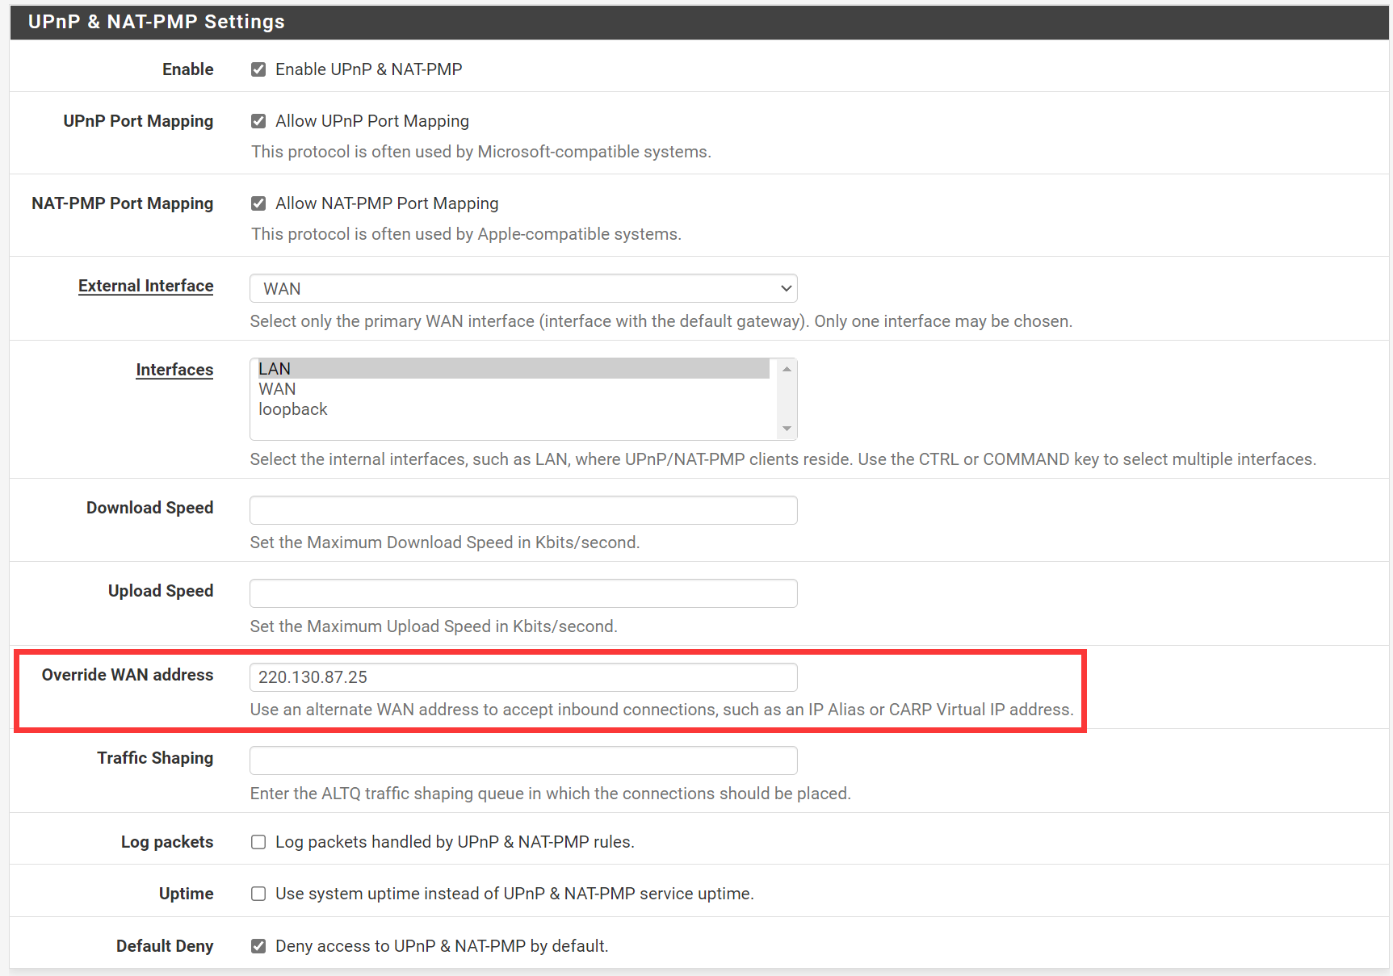The image size is (1393, 976).
Task: Click the chevron on the WAN interface selector
Action: [785, 288]
